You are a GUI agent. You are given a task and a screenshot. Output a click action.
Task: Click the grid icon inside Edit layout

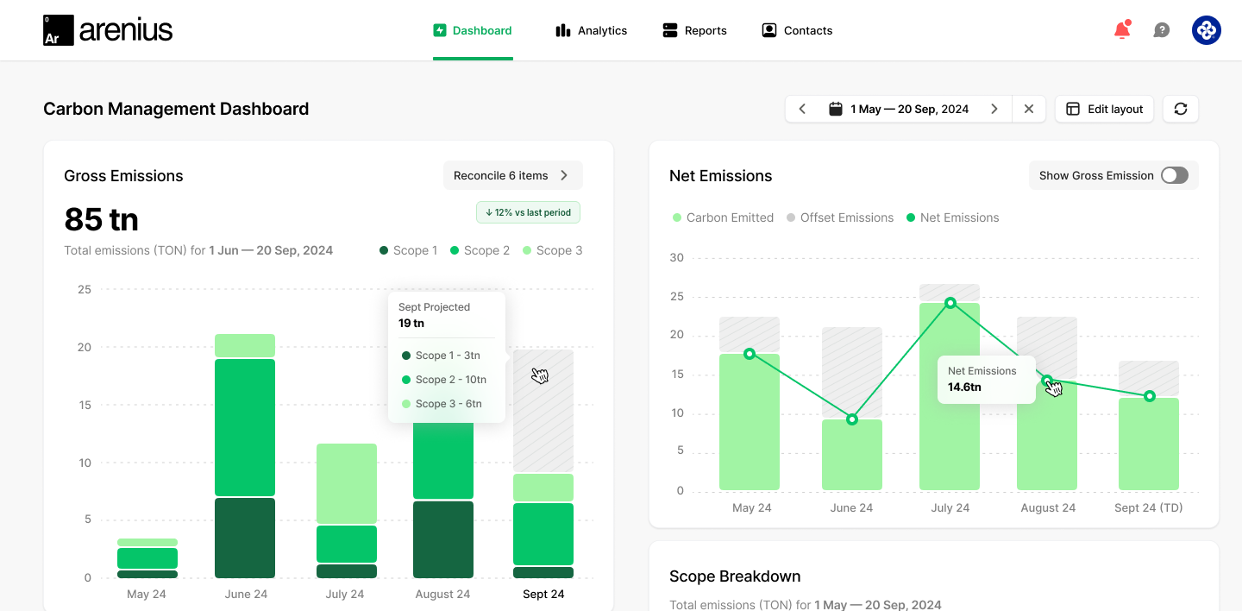[1074, 109]
